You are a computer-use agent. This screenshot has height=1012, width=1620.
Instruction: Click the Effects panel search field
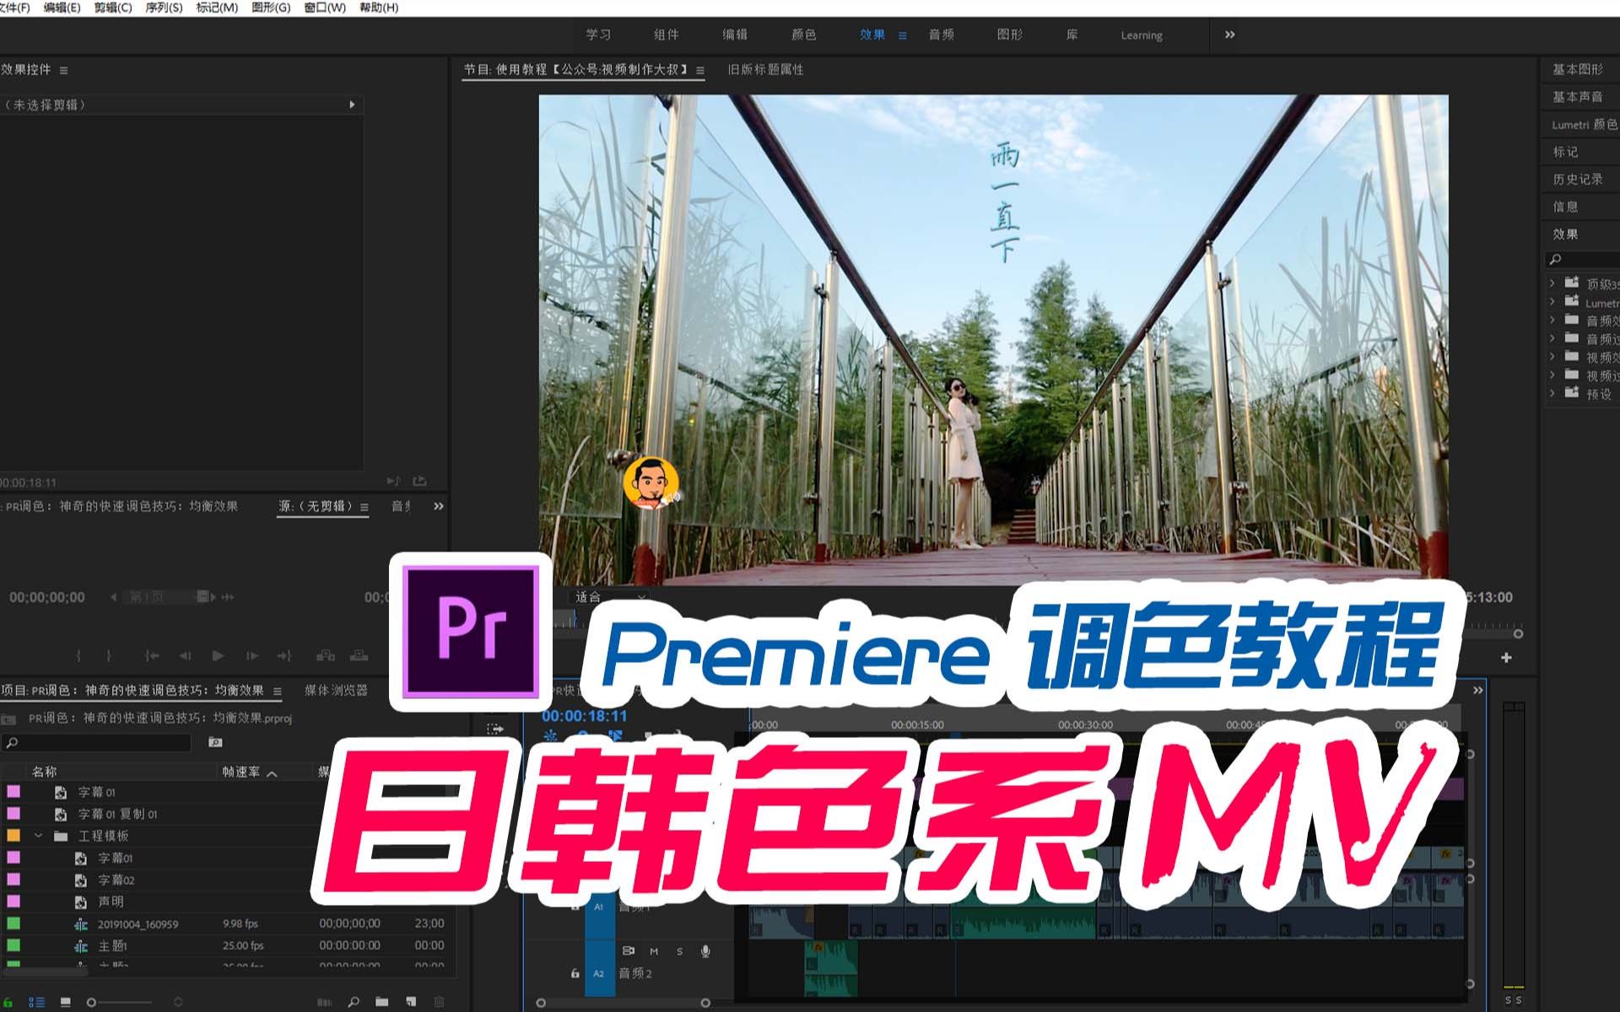1583,260
